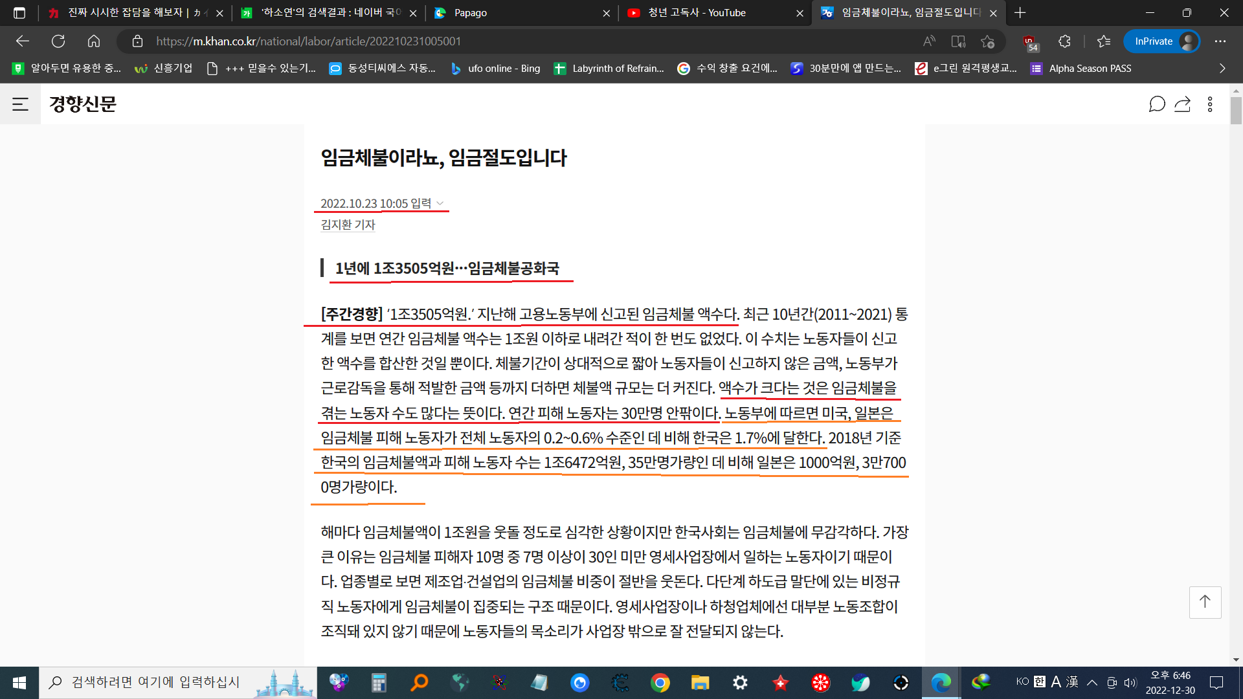The height and width of the screenshot is (699, 1243).
Task: Open the article comments speech bubble icon
Action: point(1156,104)
